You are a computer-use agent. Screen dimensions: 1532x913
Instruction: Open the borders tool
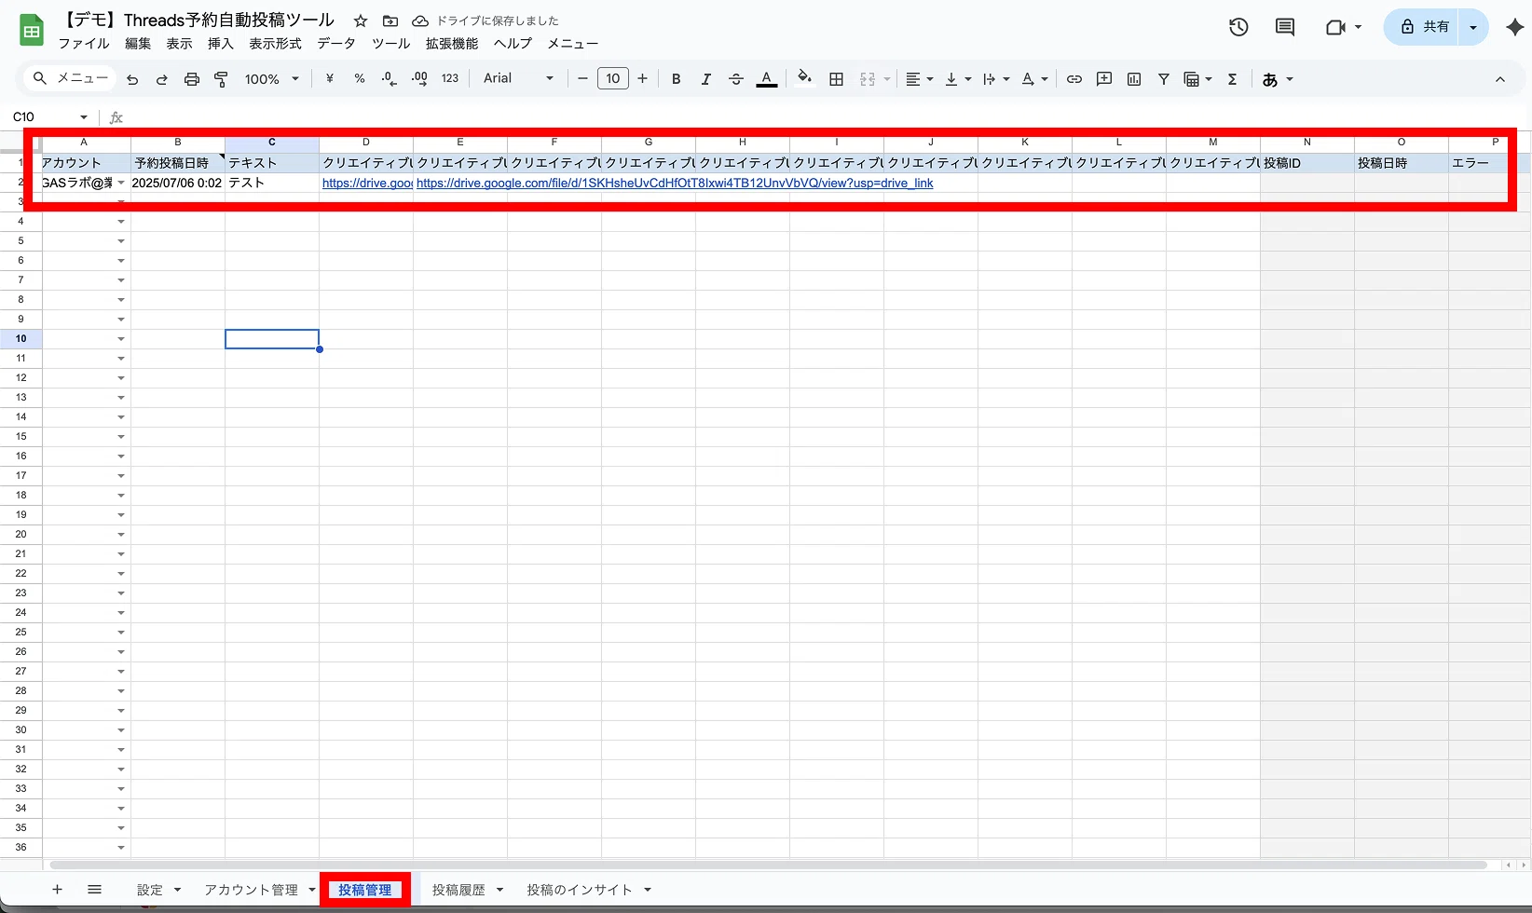837,79
